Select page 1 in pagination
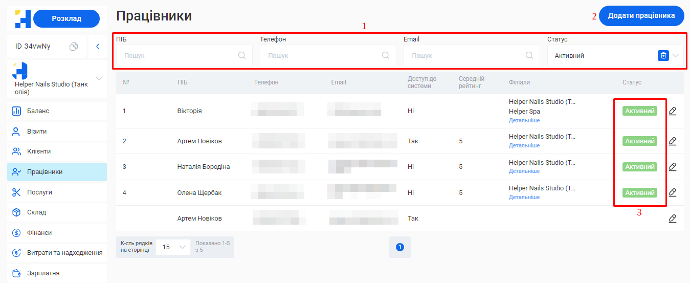 point(400,247)
